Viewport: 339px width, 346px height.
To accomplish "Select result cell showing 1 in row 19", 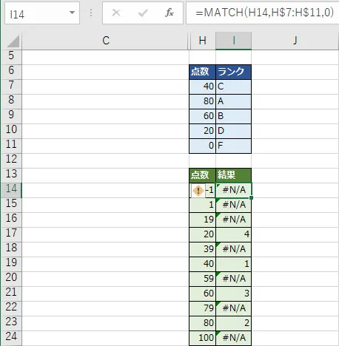I will tap(234, 264).
